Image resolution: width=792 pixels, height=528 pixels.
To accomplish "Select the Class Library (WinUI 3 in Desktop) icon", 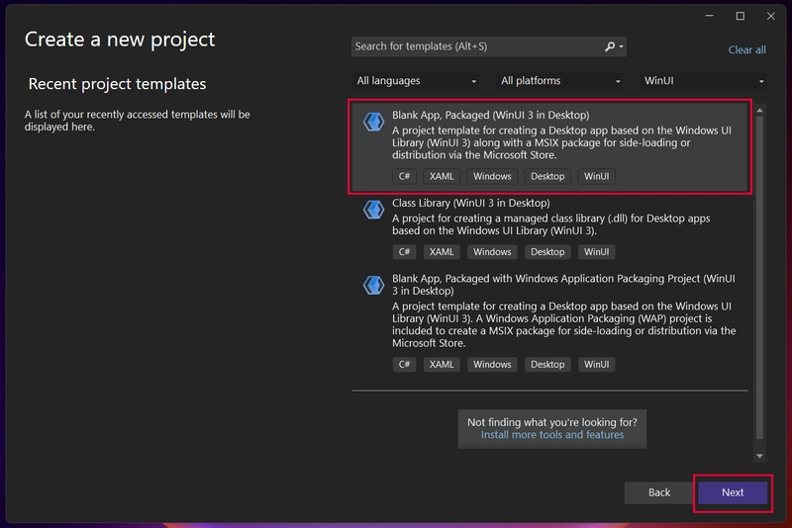I will pos(374,210).
